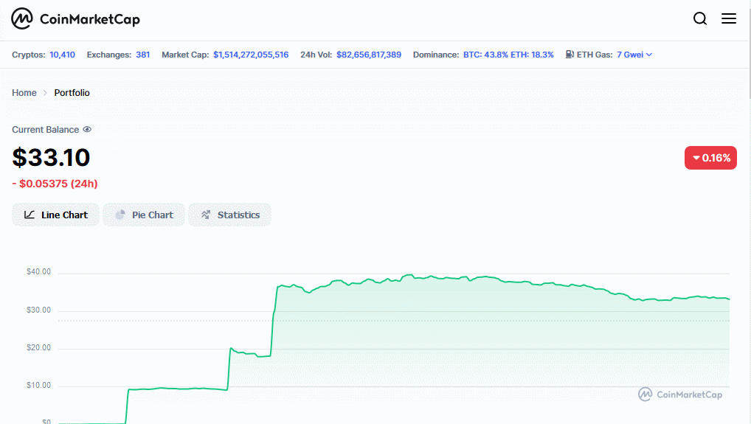Screen dimensions: 751x424
Task: Open the $82,656,817,389 24h volume link
Action: coord(369,55)
